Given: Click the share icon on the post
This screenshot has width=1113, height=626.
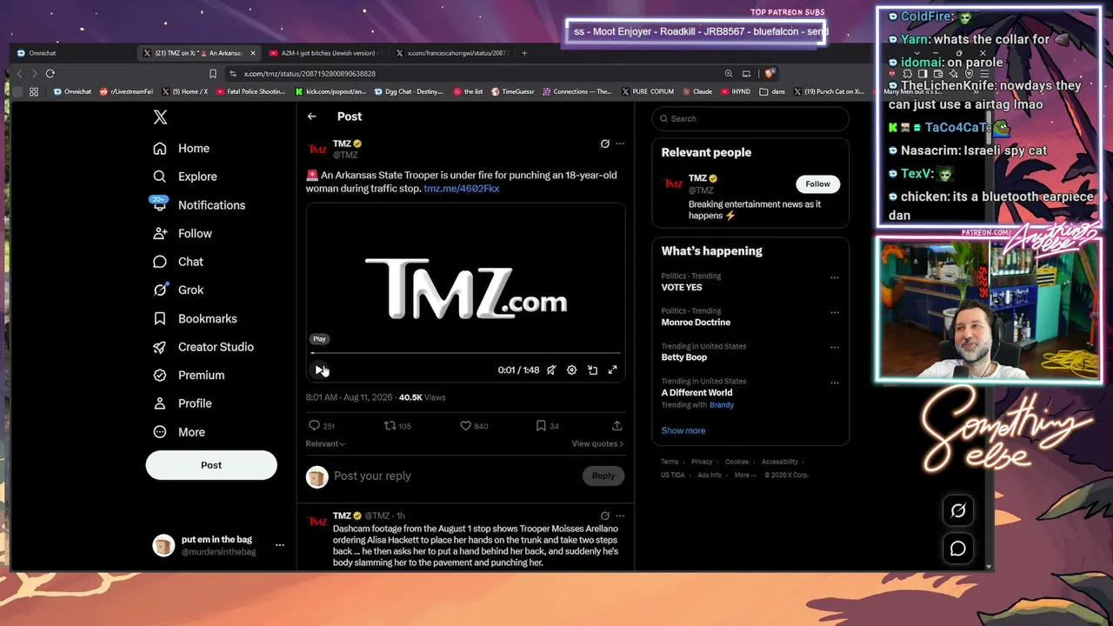Looking at the screenshot, I should click(617, 426).
